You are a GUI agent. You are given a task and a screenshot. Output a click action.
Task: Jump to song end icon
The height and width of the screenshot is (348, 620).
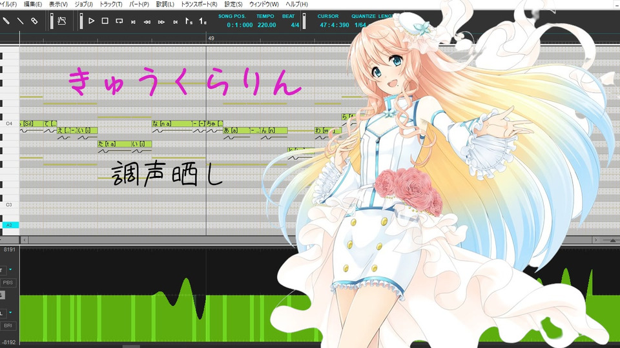click(175, 22)
